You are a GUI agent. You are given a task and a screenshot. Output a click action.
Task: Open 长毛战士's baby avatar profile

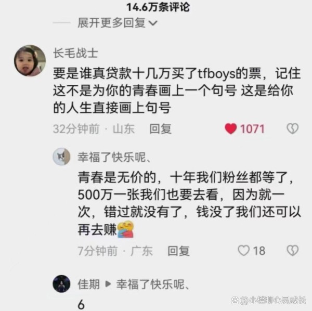click(30, 61)
